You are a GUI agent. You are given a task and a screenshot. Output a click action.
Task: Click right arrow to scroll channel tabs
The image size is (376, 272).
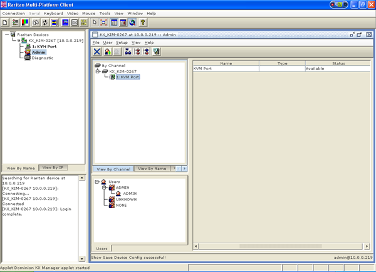[184, 169]
